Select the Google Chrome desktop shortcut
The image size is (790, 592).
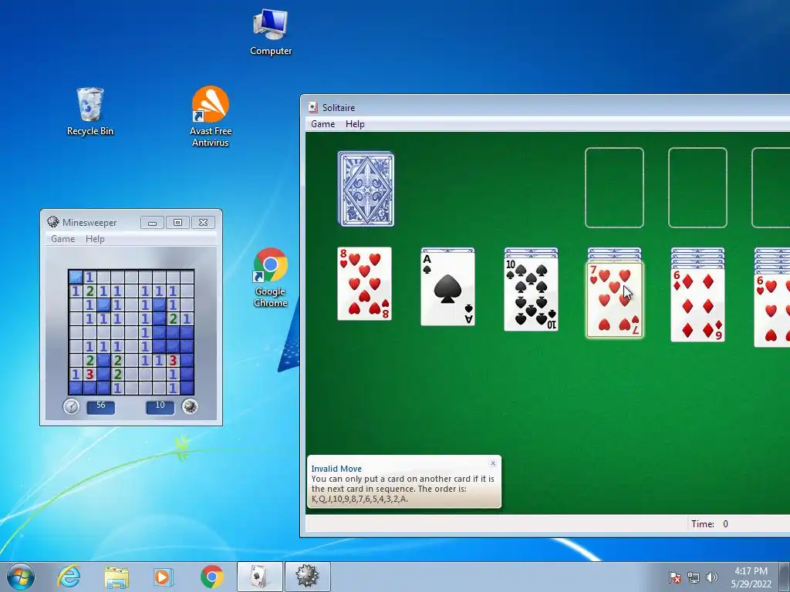click(x=271, y=277)
